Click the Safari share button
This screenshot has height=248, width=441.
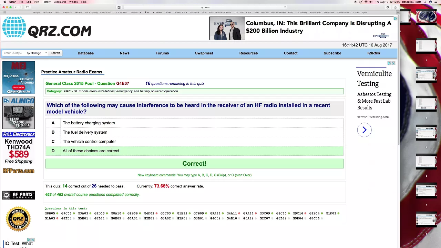(x=395, y=7)
